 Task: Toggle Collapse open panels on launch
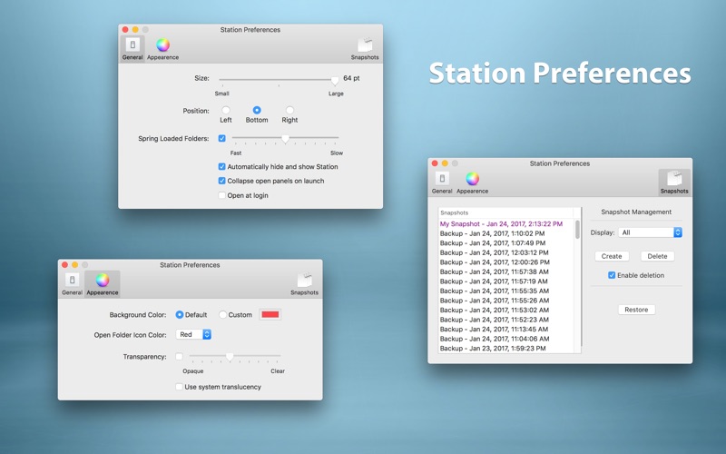click(x=222, y=181)
